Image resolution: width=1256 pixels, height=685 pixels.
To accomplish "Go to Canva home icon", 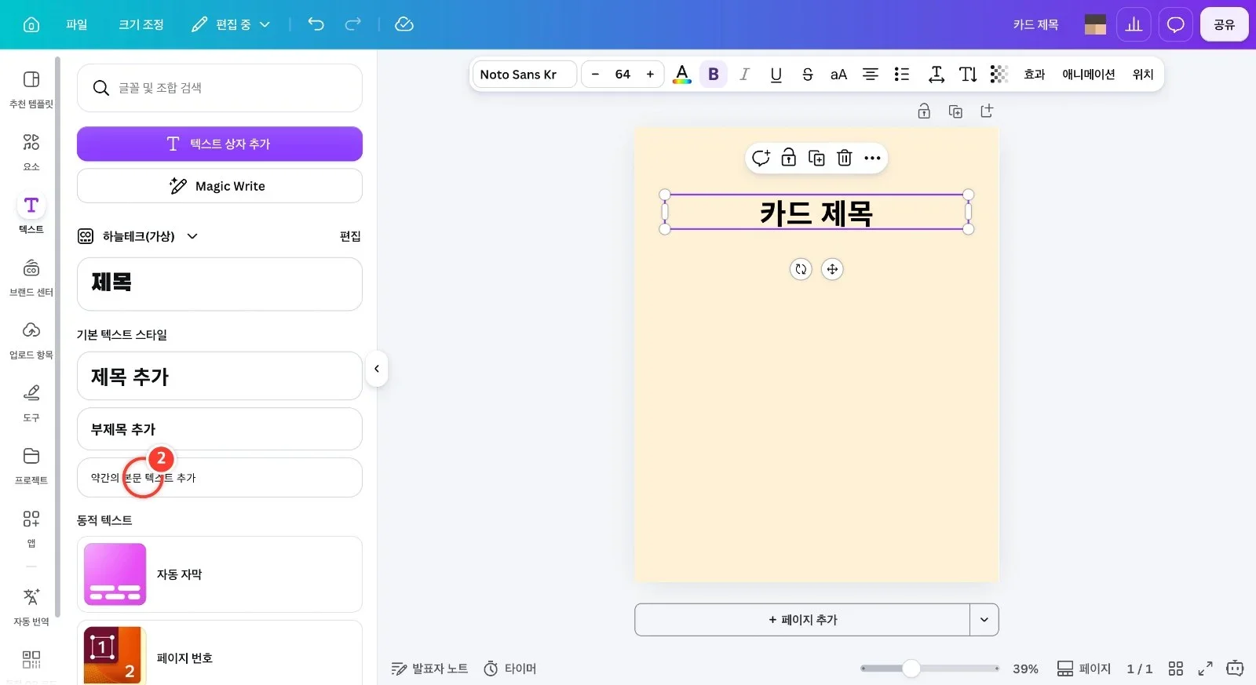I will (31, 24).
